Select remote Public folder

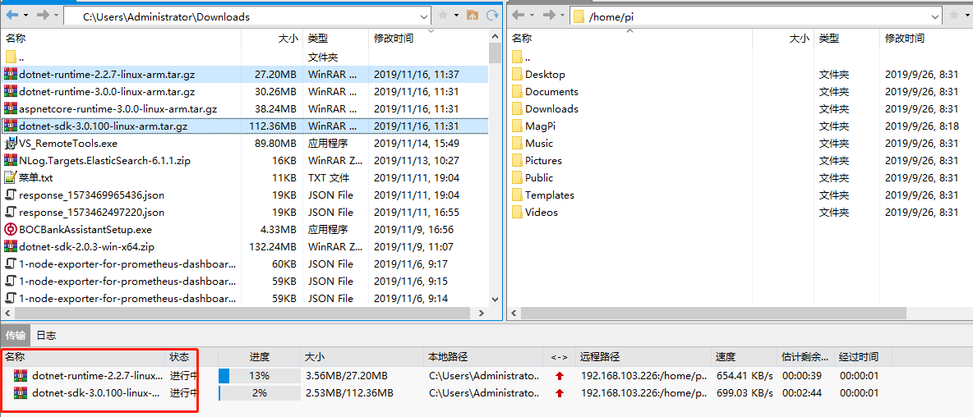tap(740, 178)
